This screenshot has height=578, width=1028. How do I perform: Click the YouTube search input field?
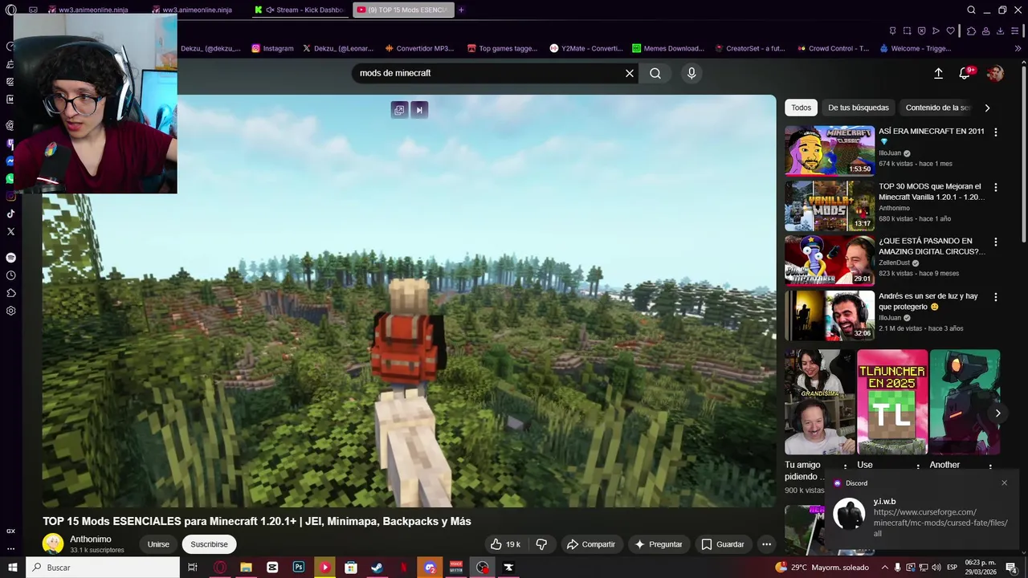tap(488, 73)
